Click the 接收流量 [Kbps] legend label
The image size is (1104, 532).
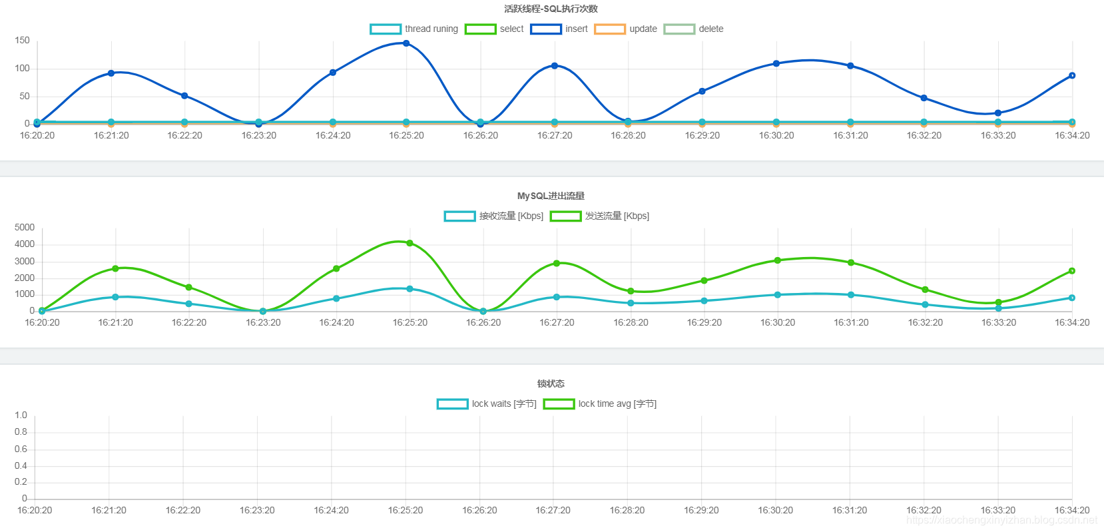pos(511,216)
